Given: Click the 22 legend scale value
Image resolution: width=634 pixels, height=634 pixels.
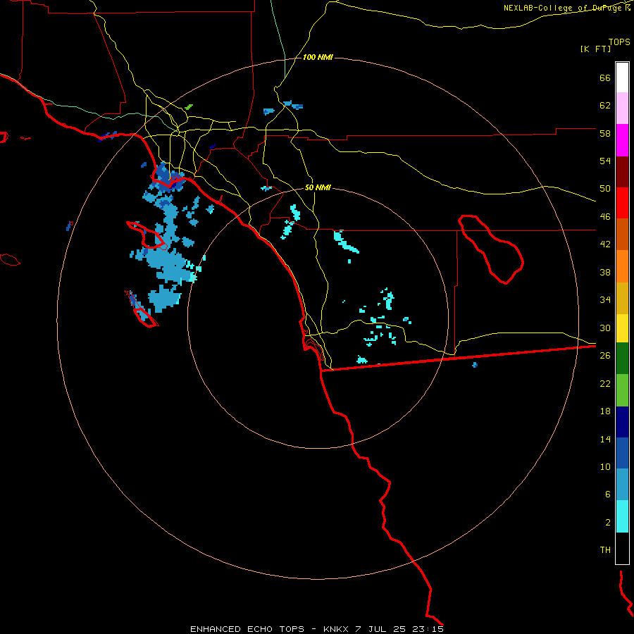Looking at the screenshot, I should 604,383.
